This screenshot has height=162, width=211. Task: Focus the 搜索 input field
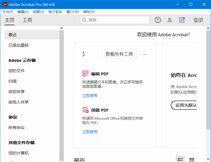pyautogui.click(x=115, y=20)
